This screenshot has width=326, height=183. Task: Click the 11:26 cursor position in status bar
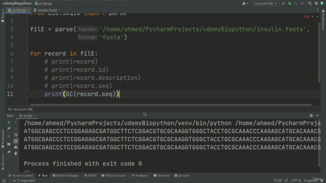(278, 180)
